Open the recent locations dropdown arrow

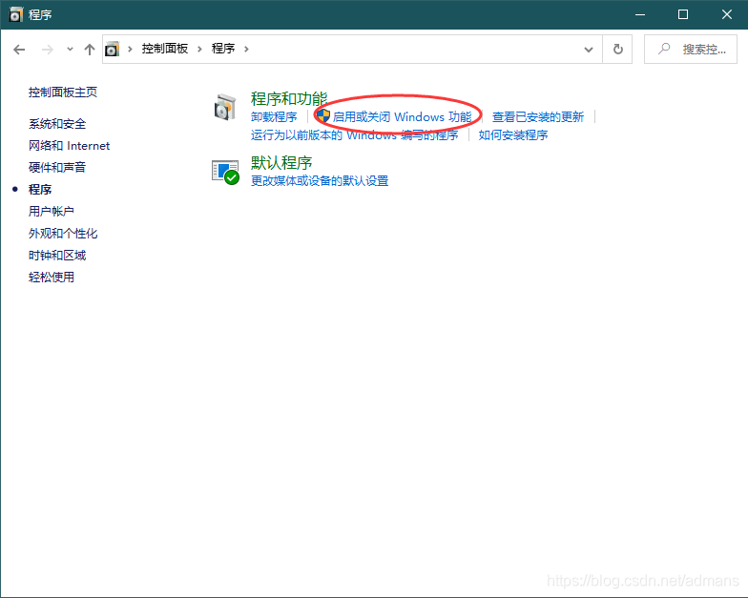pos(70,50)
